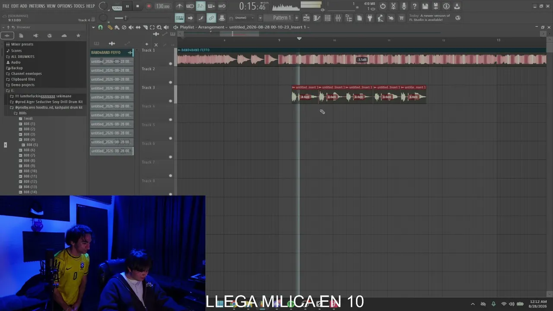Toggle the highlighted link/multilink button
This screenshot has height=311, width=553.
pyautogui.click(x=211, y=18)
